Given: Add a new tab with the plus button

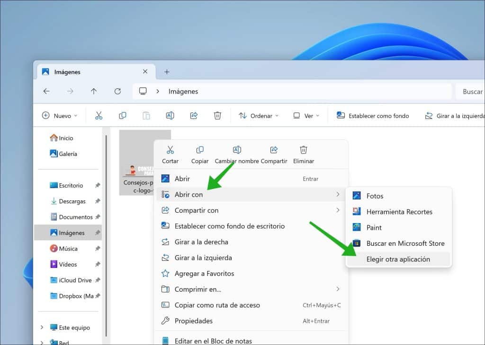Looking at the screenshot, I should (x=167, y=72).
